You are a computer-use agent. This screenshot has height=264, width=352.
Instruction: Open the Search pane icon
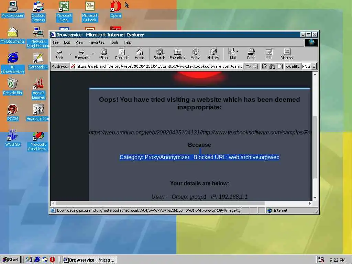159,54
